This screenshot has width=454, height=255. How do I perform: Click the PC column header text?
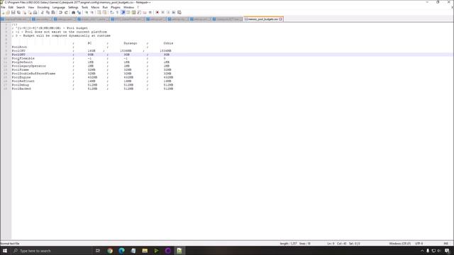89,43
